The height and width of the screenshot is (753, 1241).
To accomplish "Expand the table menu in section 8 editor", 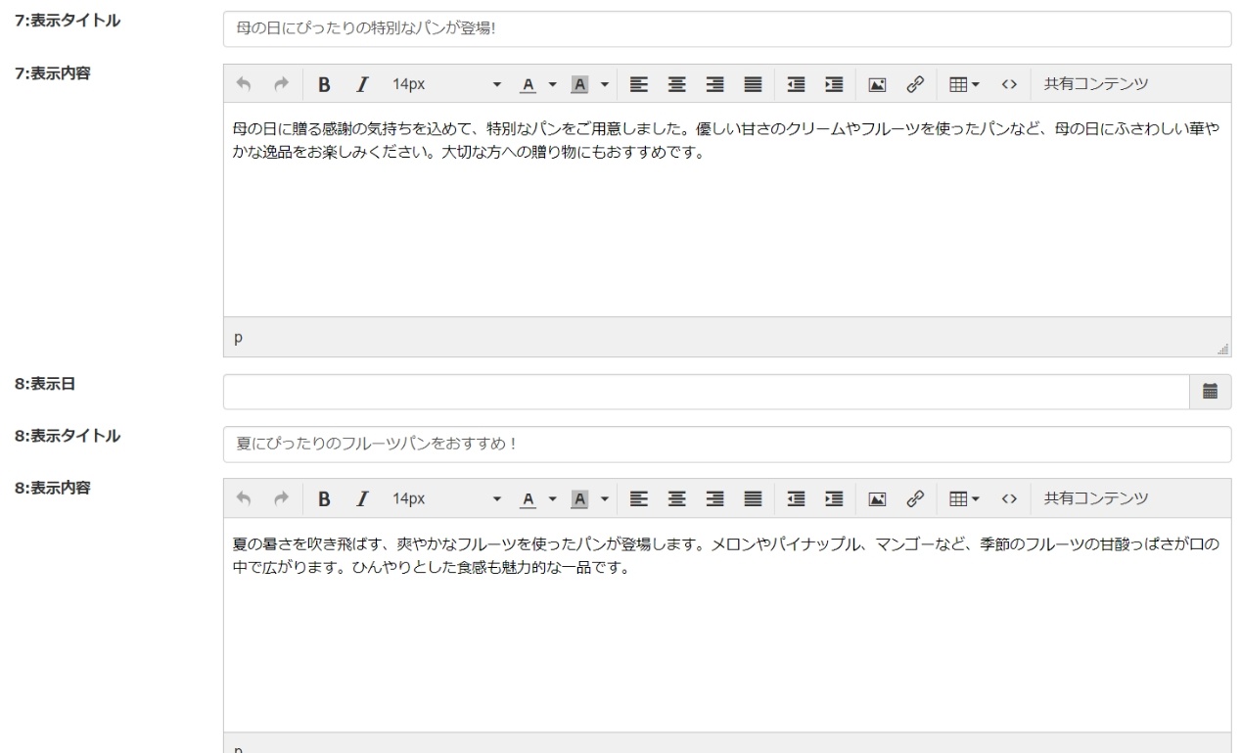I will pos(964,499).
